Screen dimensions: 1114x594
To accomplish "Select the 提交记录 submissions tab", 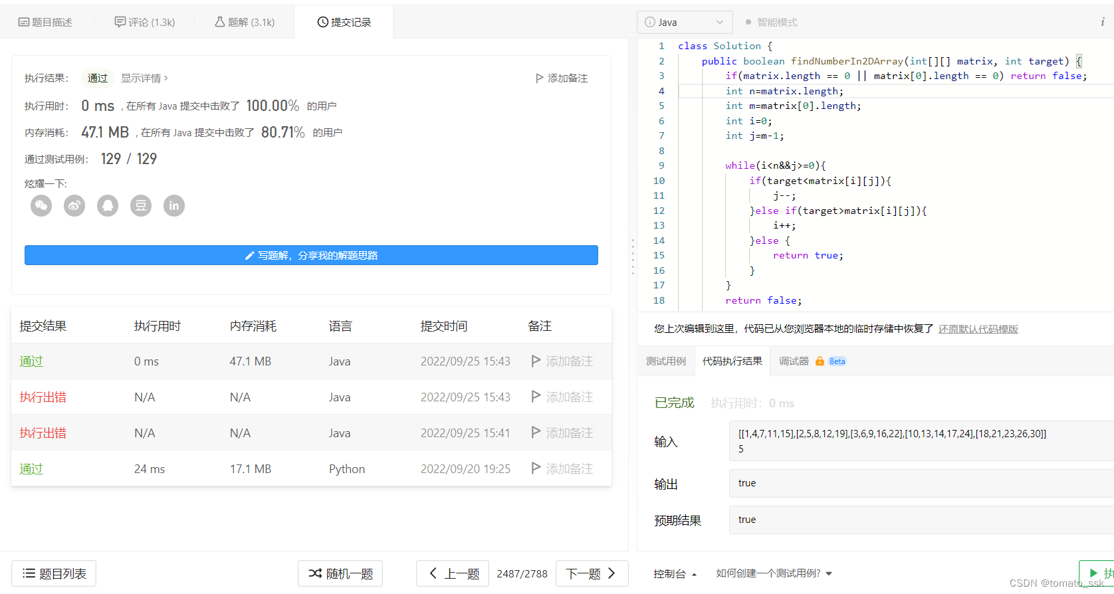I will tap(344, 22).
